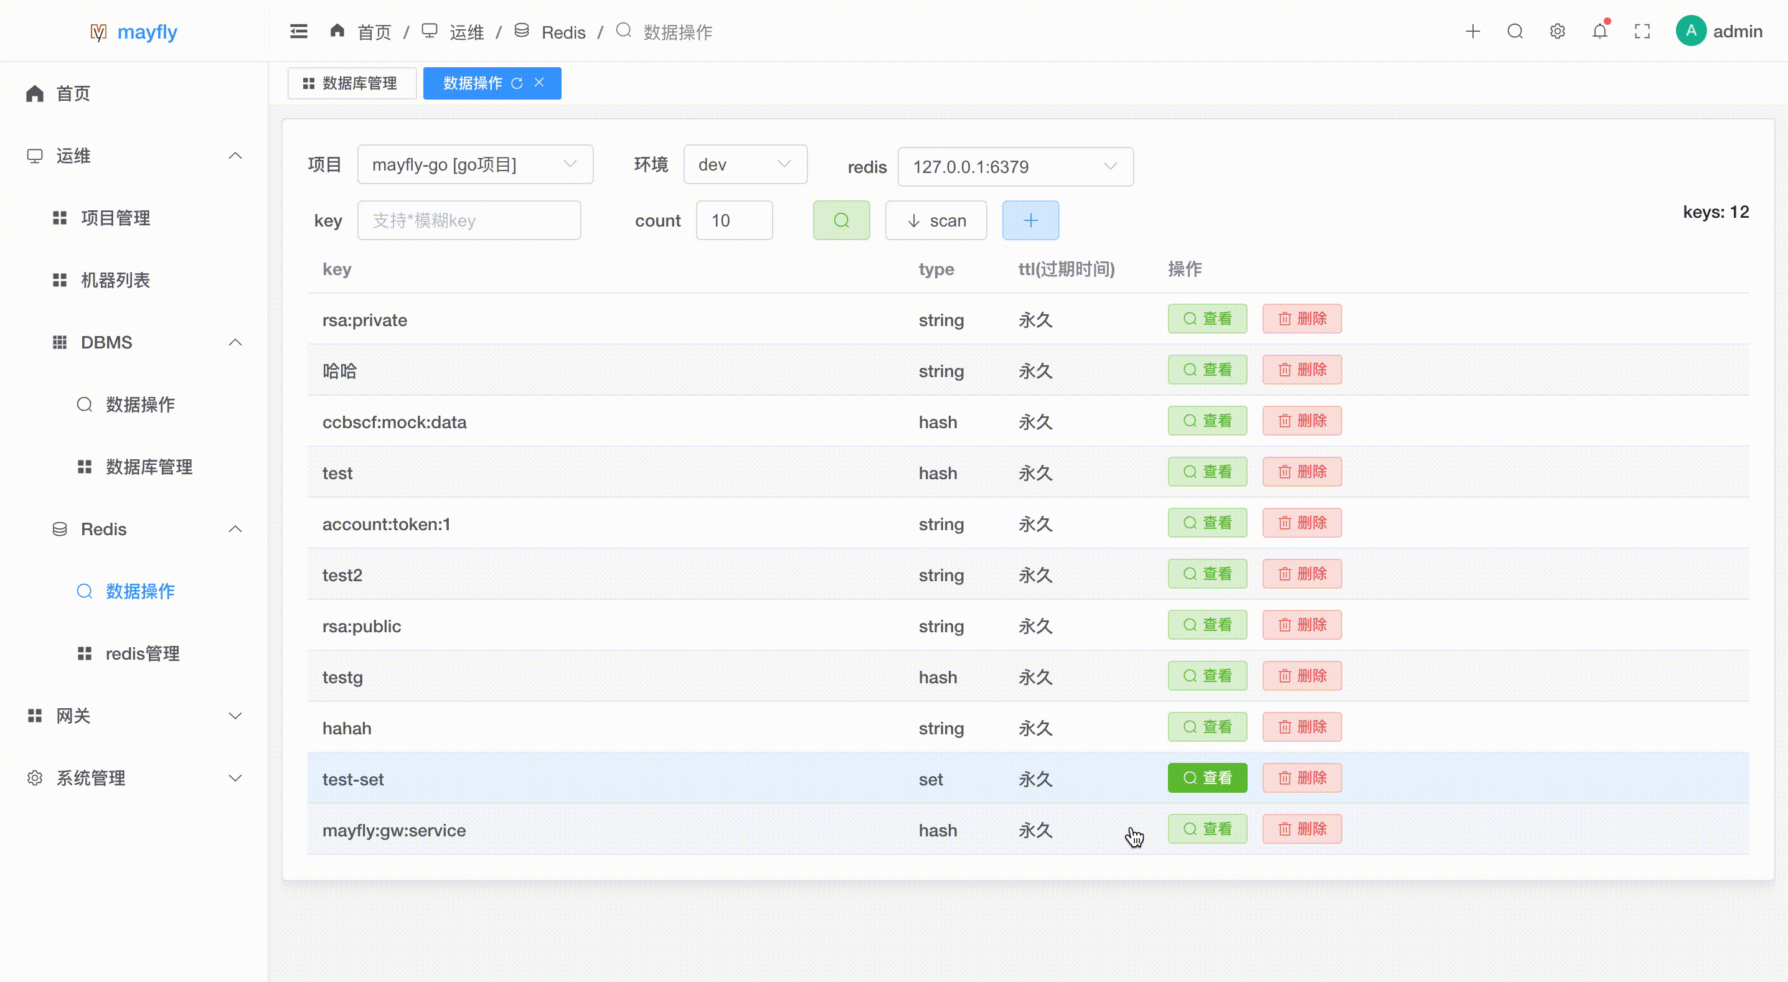
Task: Click the key fuzzy search input field
Action: [x=469, y=221]
